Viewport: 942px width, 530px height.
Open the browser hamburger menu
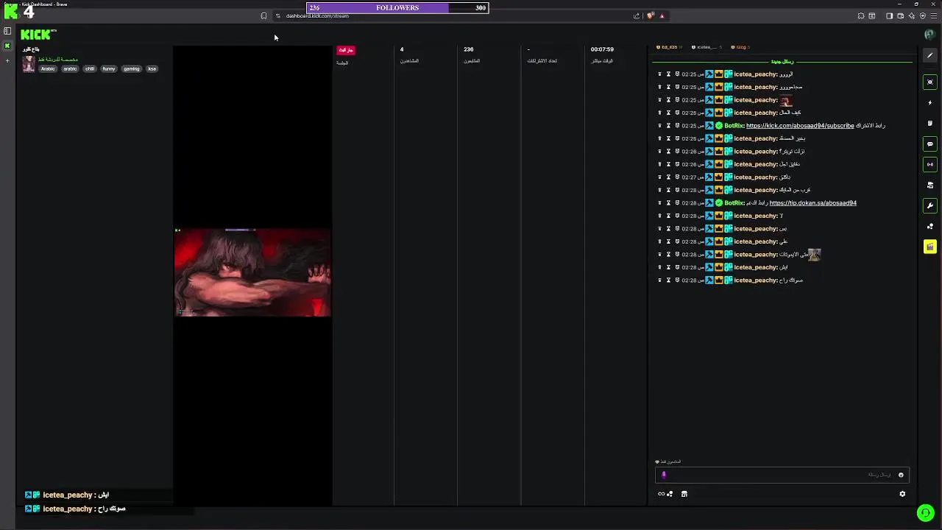click(x=934, y=15)
